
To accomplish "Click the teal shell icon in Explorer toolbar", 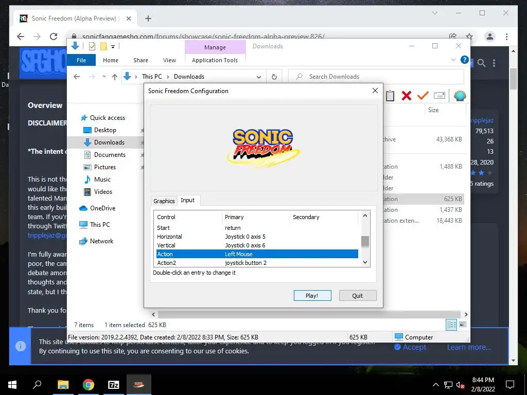I will coord(460,96).
